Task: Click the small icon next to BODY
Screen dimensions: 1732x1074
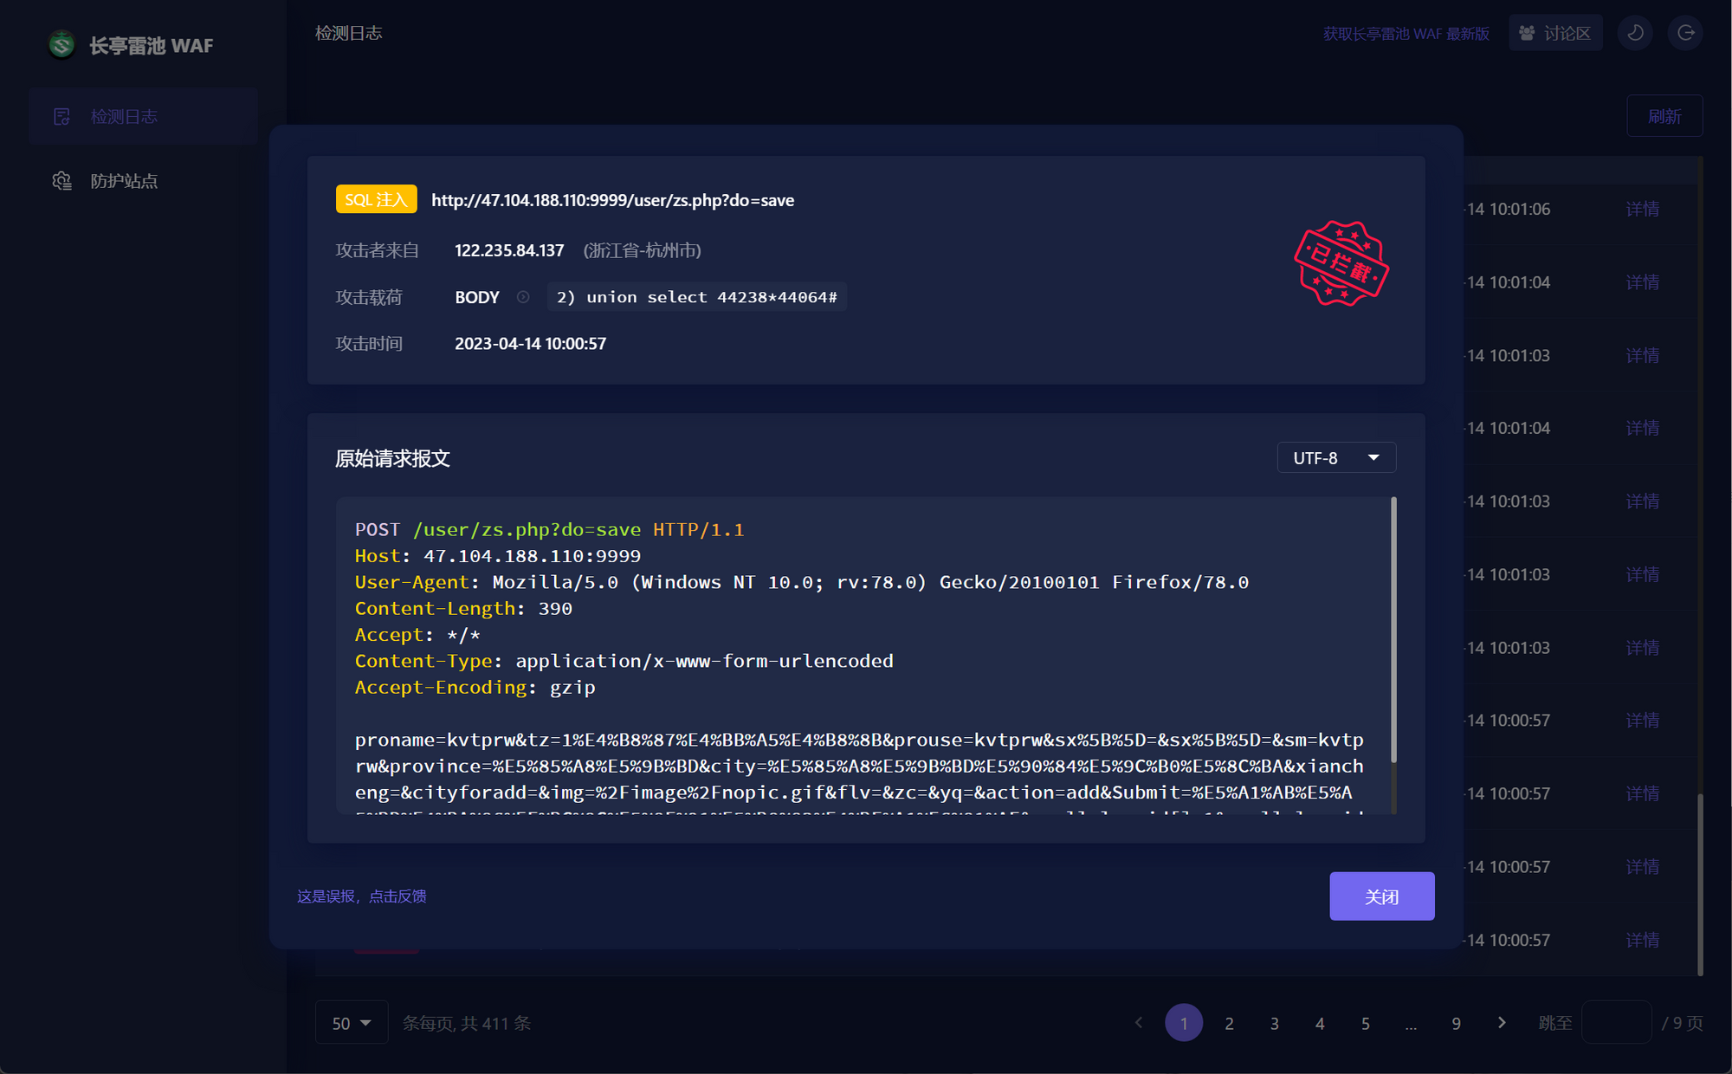Action: point(523,297)
